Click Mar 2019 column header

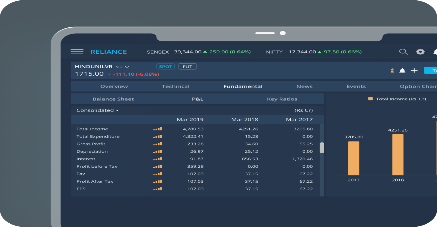click(190, 119)
